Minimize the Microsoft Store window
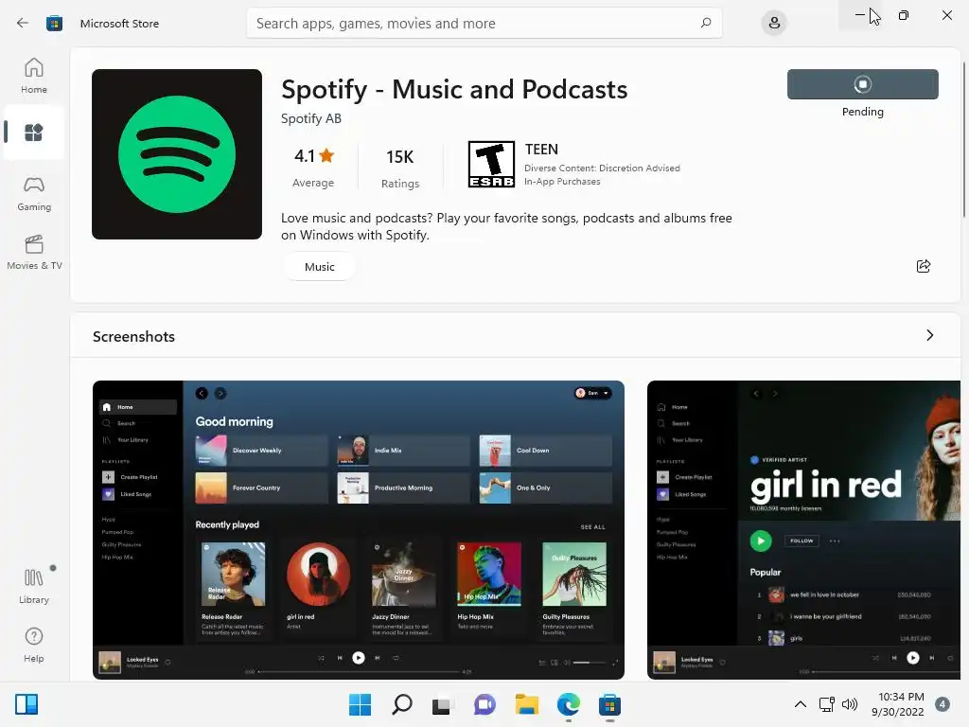The width and height of the screenshot is (969, 727). click(x=860, y=15)
